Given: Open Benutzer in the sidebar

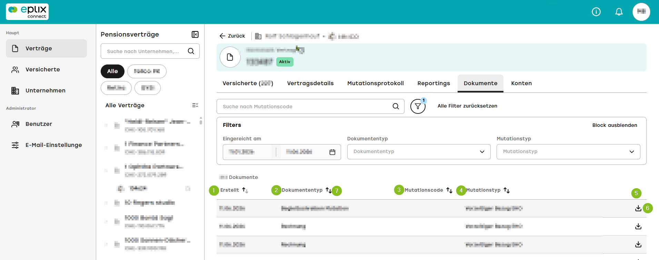Looking at the screenshot, I should tap(46, 124).
